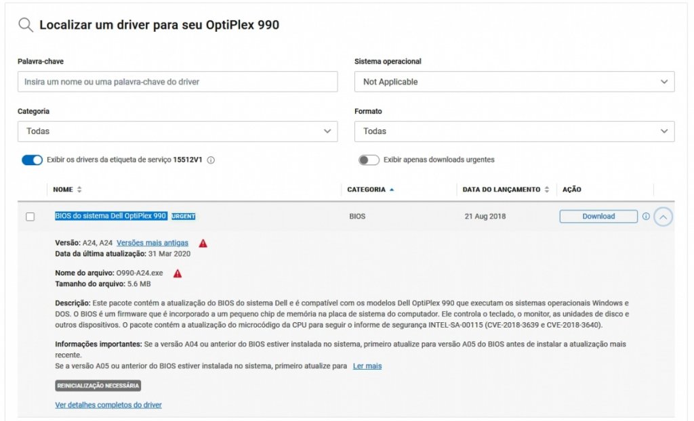The image size is (694, 421).
Task: Click the last update date 31 Mar 2020
Action: pos(169,254)
